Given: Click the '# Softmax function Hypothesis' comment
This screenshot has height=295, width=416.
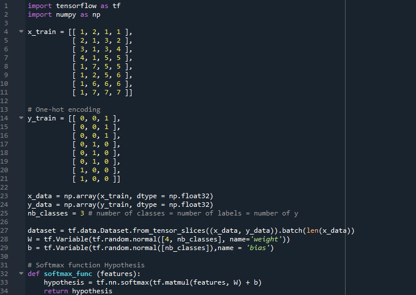Looking at the screenshot, I should [86, 265].
